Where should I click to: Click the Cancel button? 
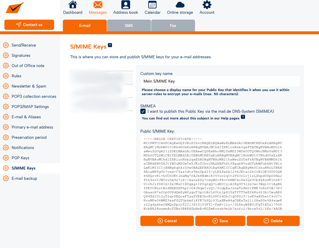pos(167,221)
